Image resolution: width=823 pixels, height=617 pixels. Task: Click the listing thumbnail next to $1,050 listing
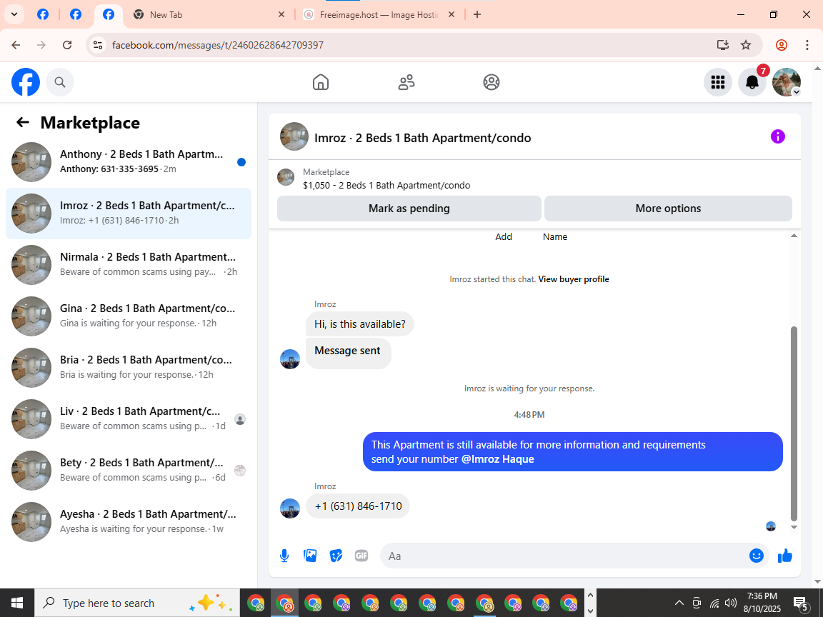click(x=286, y=177)
